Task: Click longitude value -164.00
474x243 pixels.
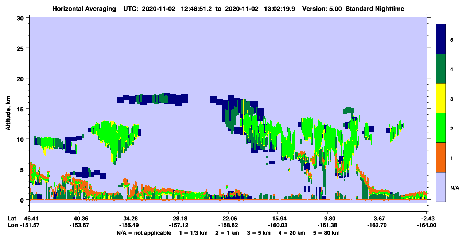Action: pos(427,225)
